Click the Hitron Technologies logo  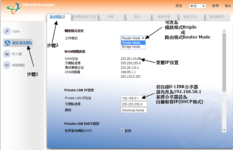pos(30,8)
